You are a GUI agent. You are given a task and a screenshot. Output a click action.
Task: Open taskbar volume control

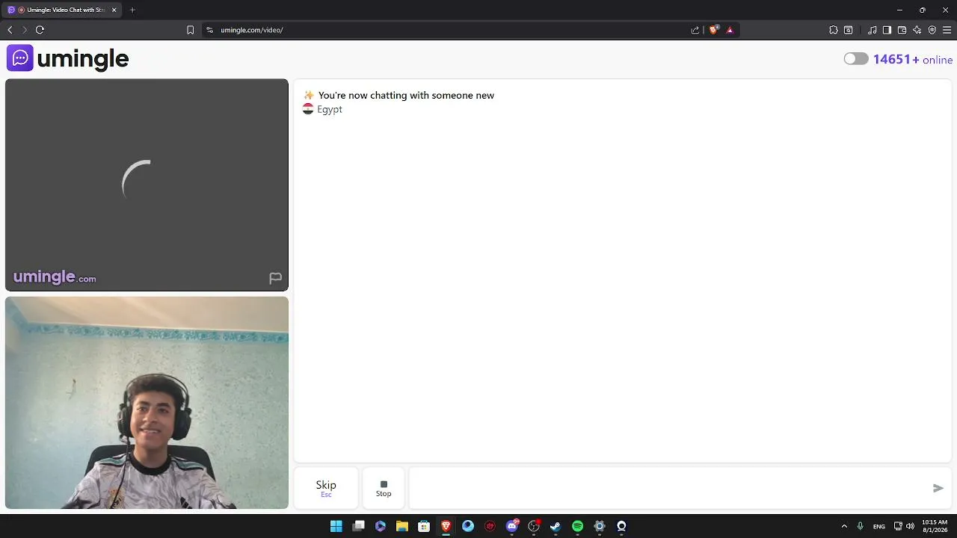click(910, 526)
